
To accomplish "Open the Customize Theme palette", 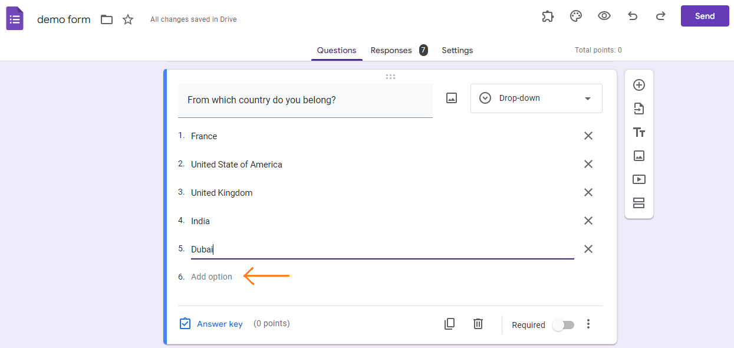I will pyautogui.click(x=575, y=16).
